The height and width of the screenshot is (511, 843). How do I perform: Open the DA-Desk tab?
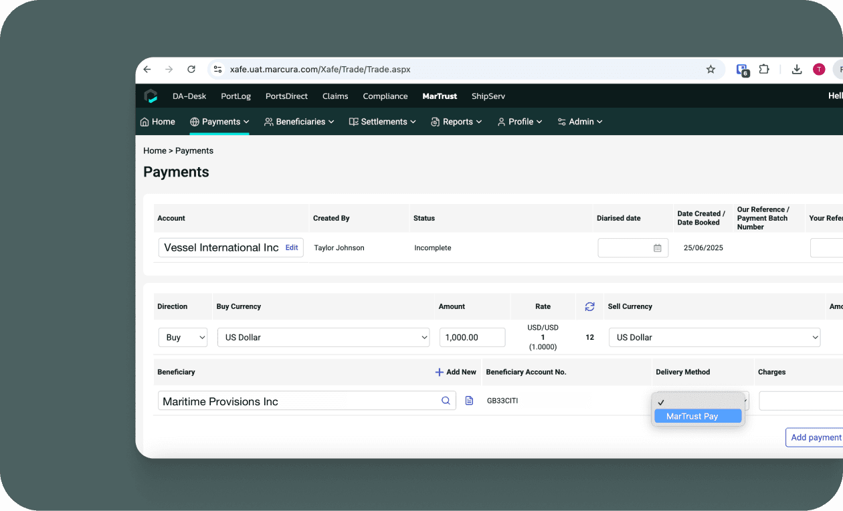189,96
